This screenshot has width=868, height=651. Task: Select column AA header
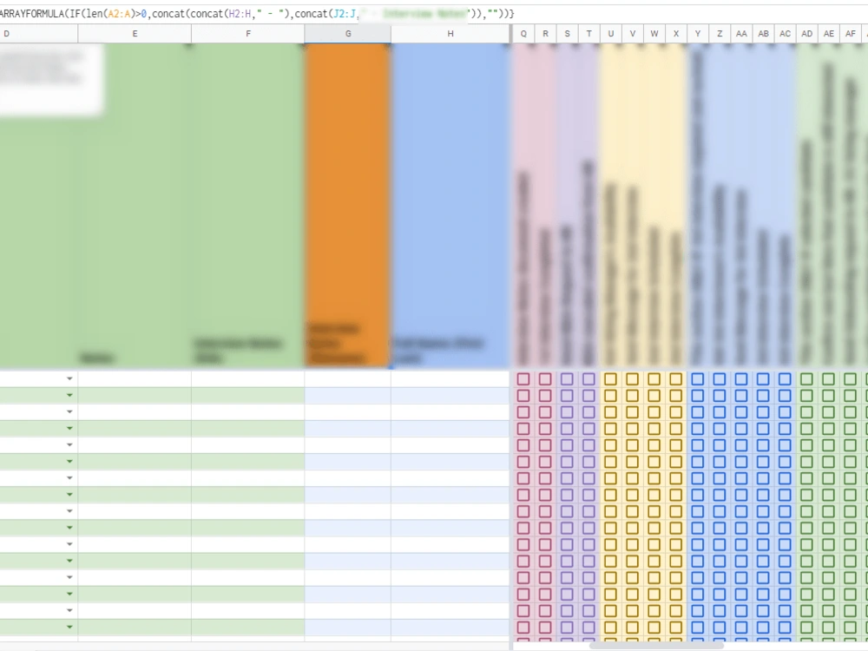coord(741,34)
